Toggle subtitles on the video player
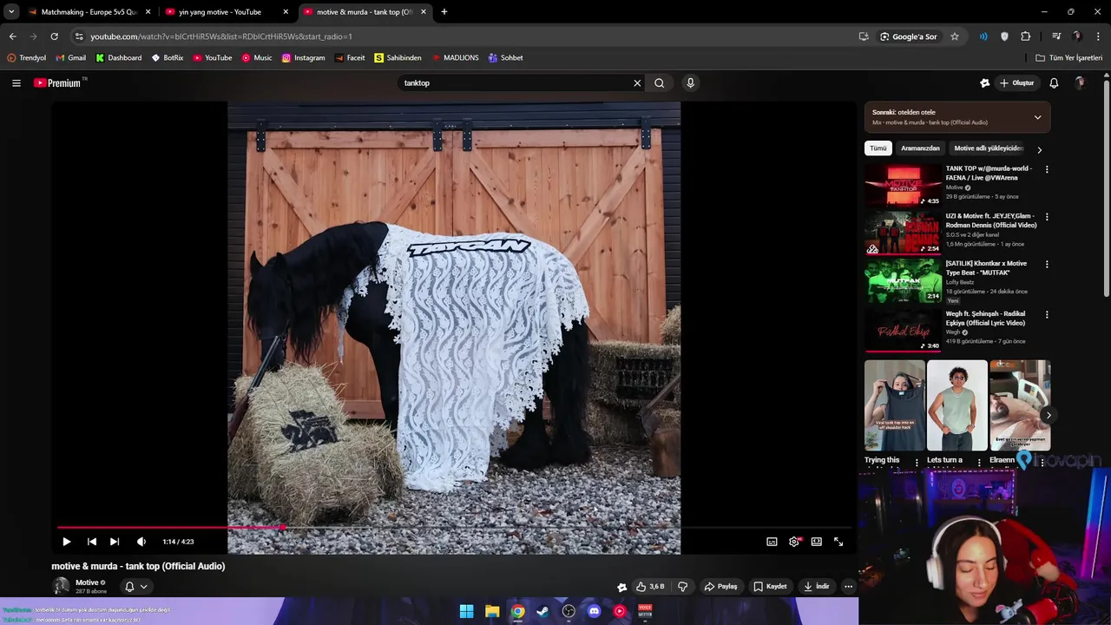Viewport: 1111px width, 625px height. (x=772, y=542)
